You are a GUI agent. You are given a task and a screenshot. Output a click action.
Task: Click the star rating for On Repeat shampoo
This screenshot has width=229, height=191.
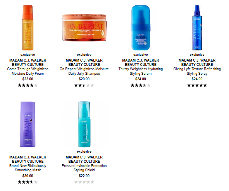(84, 85)
